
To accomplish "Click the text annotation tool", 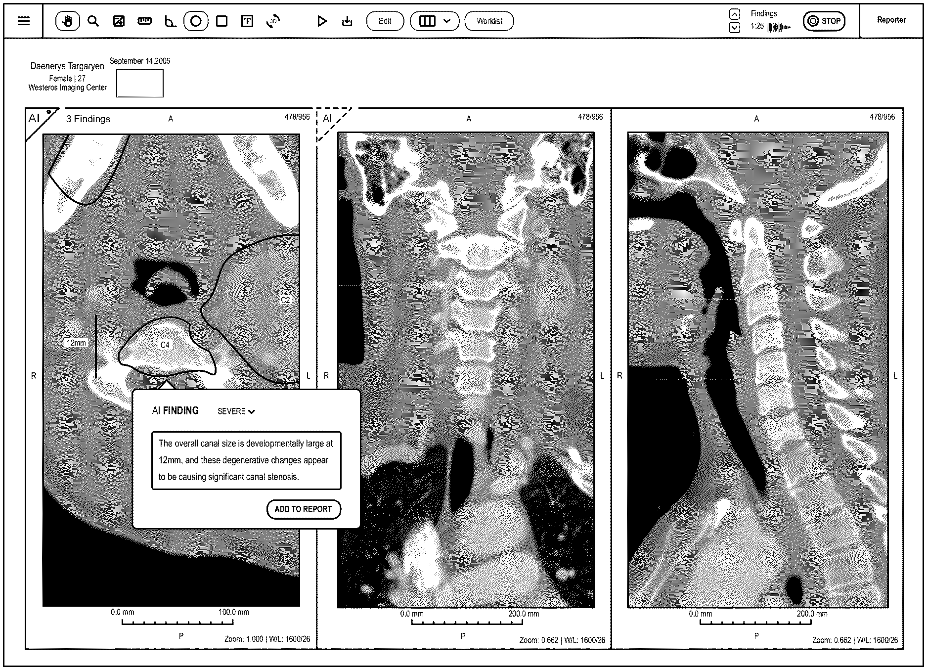I will click(247, 21).
